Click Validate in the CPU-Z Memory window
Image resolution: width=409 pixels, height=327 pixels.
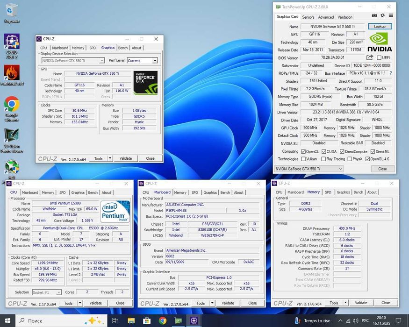click(x=361, y=303)
